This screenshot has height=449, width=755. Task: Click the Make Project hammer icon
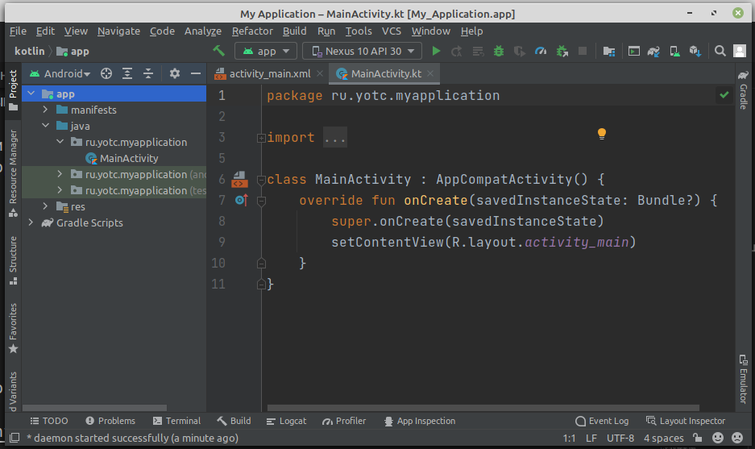(x=218, y=51)
